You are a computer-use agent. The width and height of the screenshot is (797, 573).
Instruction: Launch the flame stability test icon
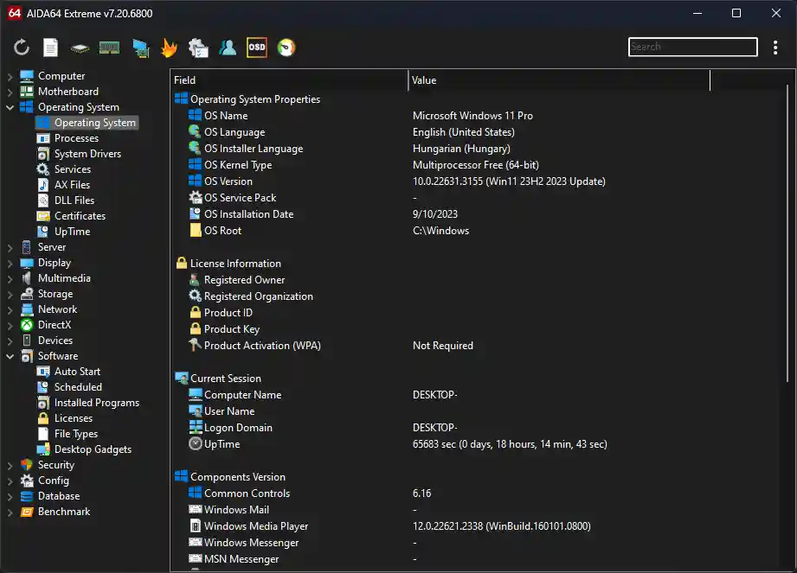point(169,48)
